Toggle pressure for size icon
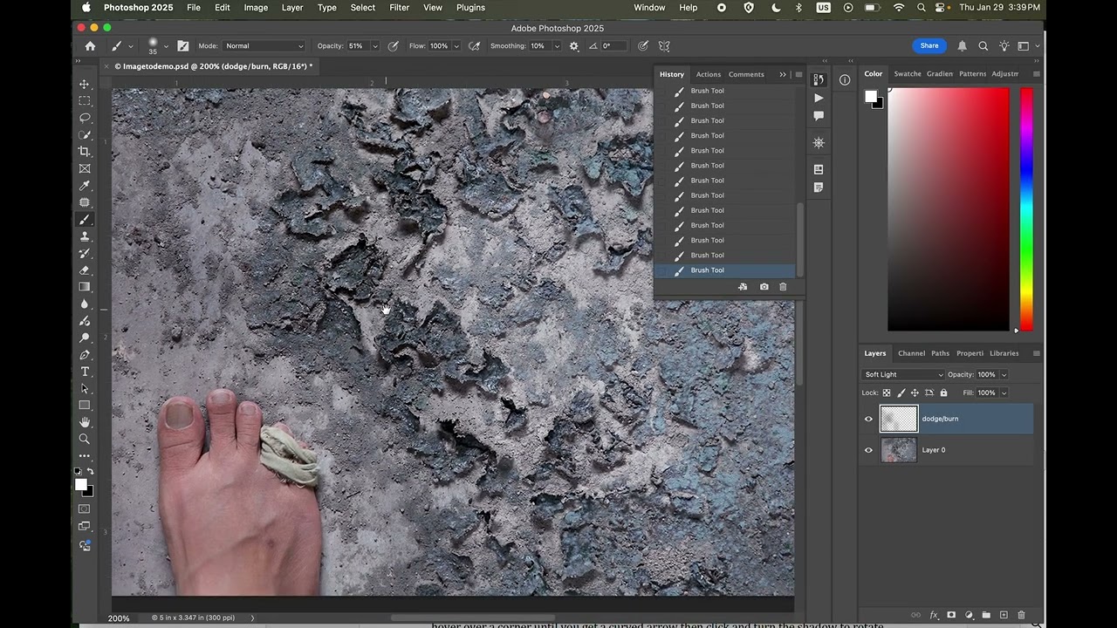The height and width of the screenshot is (628, 1117). pyautogui.click(x=643, y=46)
